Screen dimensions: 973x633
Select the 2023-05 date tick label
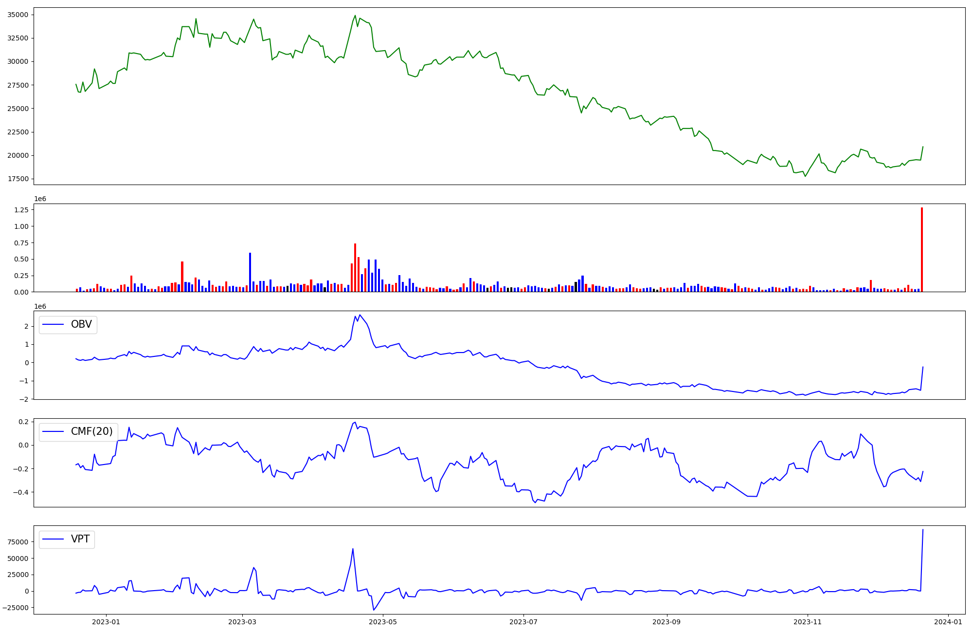383,622
